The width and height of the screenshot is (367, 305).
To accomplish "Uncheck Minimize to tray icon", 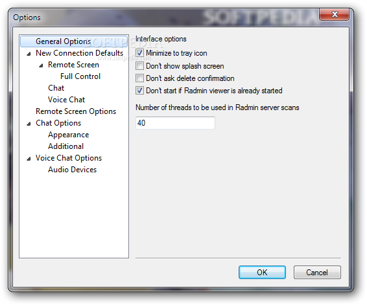I will click(139, 53).
